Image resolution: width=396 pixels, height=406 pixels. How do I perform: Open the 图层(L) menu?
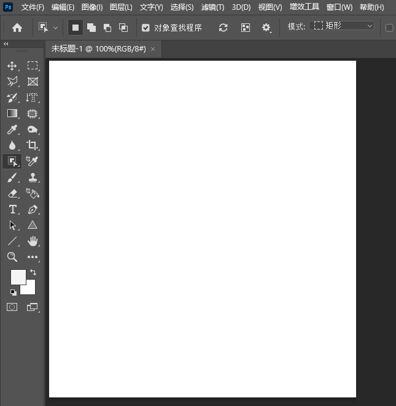[x=121, y=7]
